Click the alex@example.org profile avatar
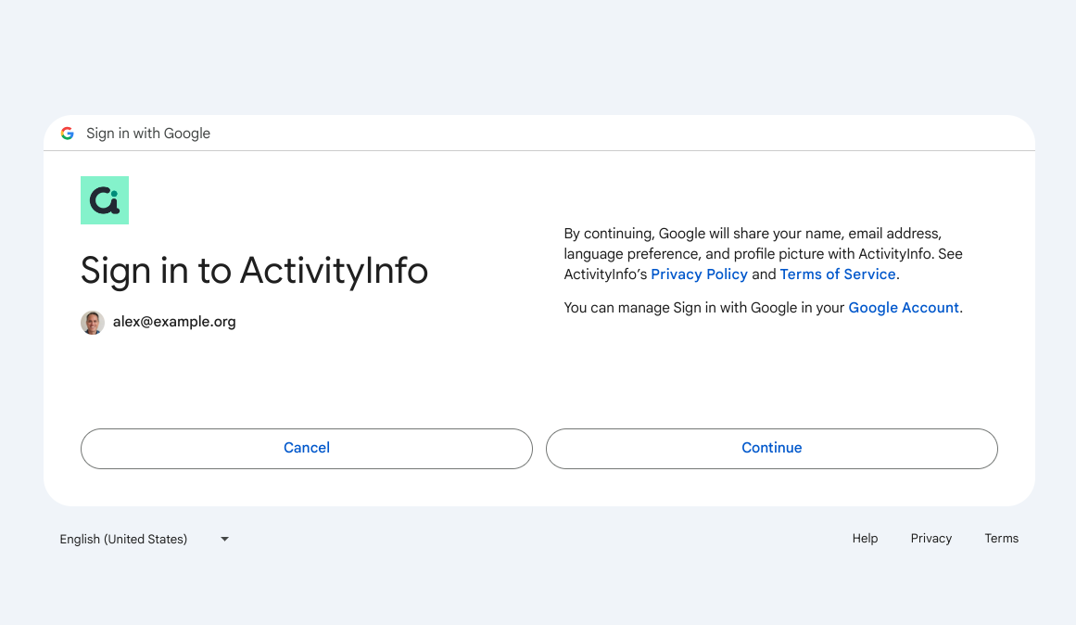Image resolution: width=1076 pixels, height=625 pixels. click(x=93, y=322)
